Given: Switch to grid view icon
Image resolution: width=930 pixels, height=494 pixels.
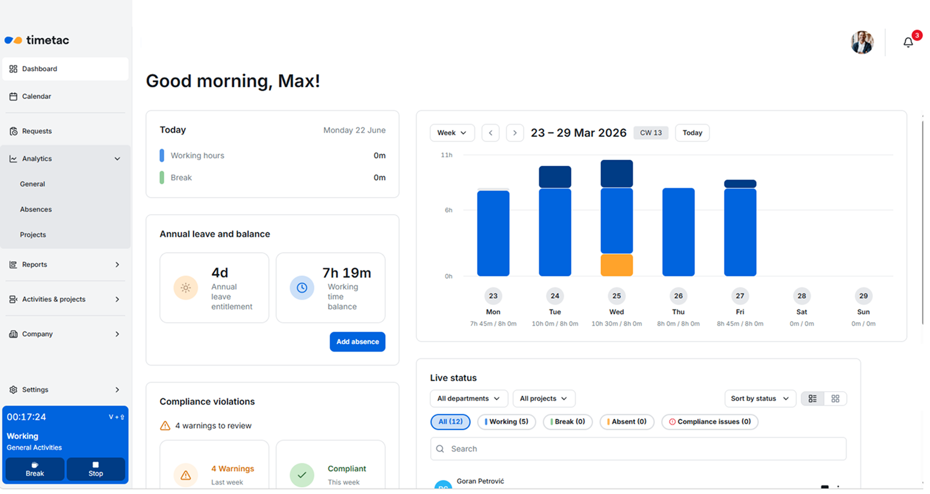Looking at the screenshot, I should pos(835,399).
